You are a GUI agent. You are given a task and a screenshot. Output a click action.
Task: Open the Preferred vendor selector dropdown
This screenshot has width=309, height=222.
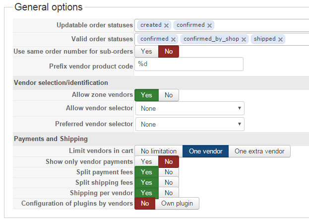coord(190,124)
